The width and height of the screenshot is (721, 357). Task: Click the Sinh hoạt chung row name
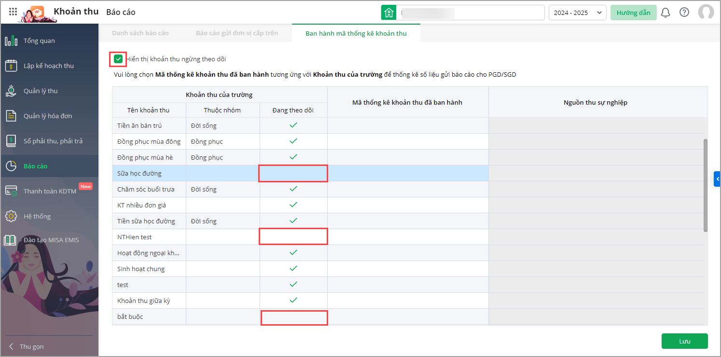[x=141, y=269]
